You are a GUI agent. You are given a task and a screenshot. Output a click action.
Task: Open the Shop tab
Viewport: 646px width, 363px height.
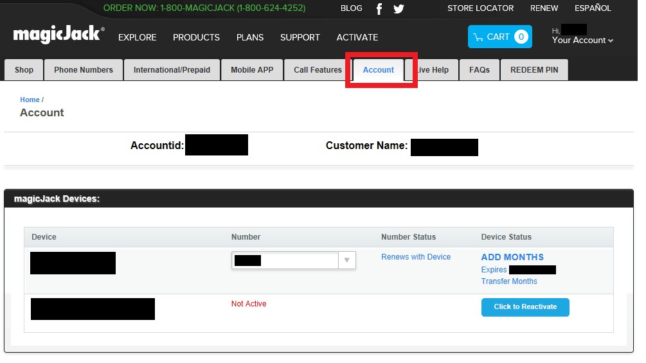point(24,70)
